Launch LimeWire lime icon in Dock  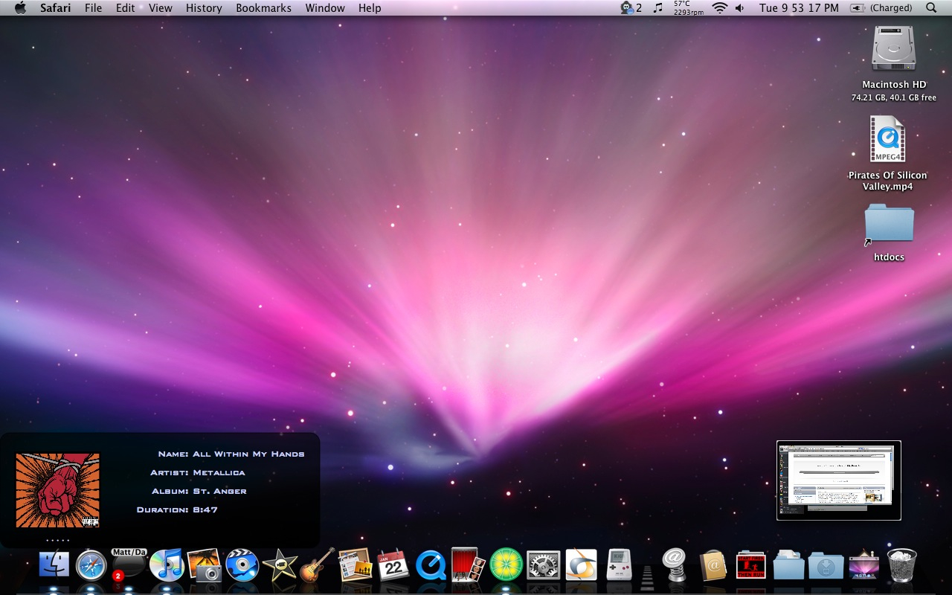(506, 565)
